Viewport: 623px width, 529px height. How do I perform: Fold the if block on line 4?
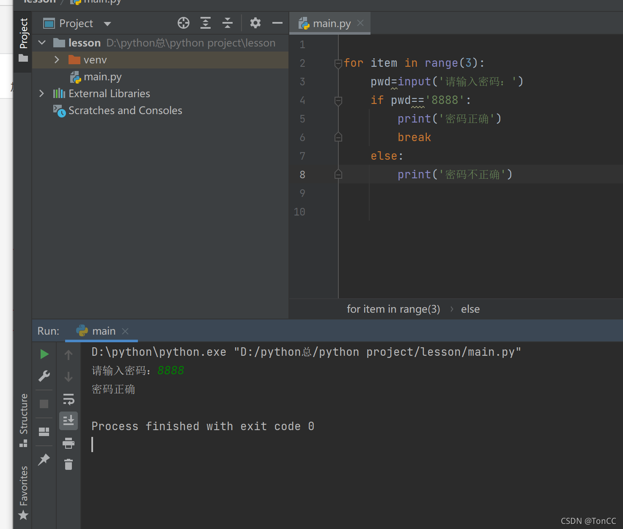[x=338, y=101]
